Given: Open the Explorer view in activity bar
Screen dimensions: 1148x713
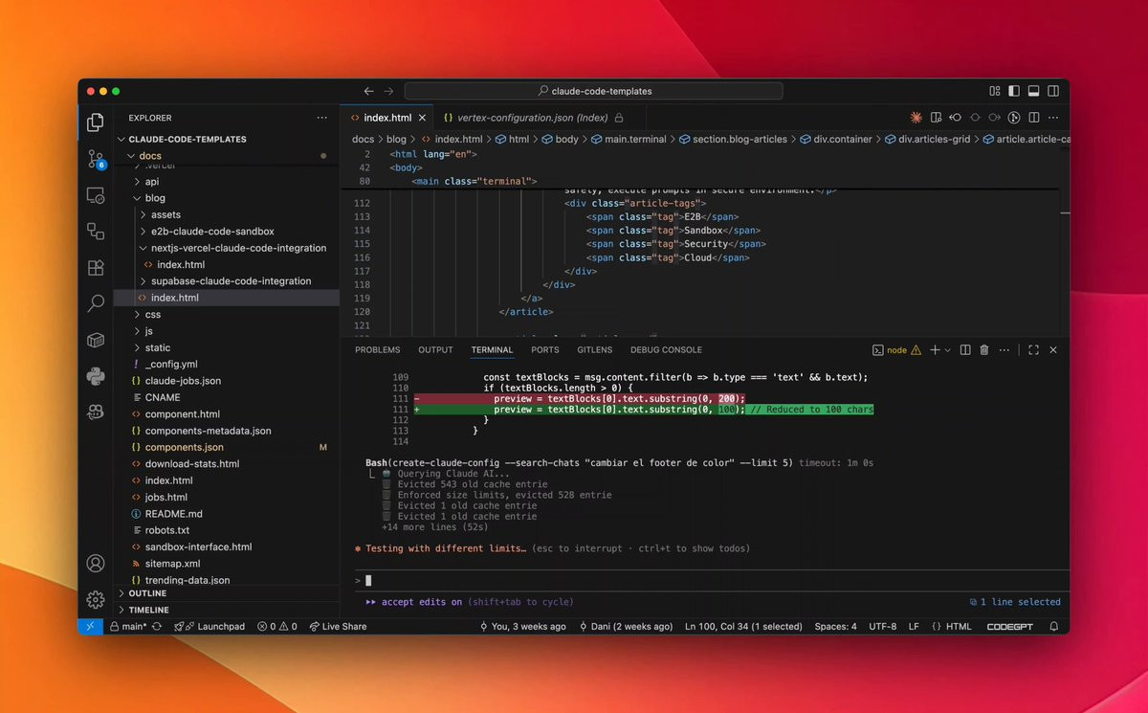Looking at the screenshot, I should pyautogui.click(x=96, y=123).
